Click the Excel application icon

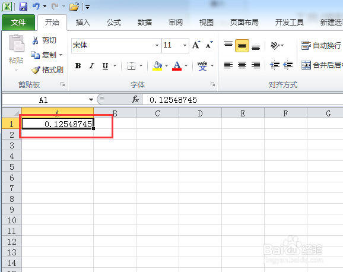[7, 7]
